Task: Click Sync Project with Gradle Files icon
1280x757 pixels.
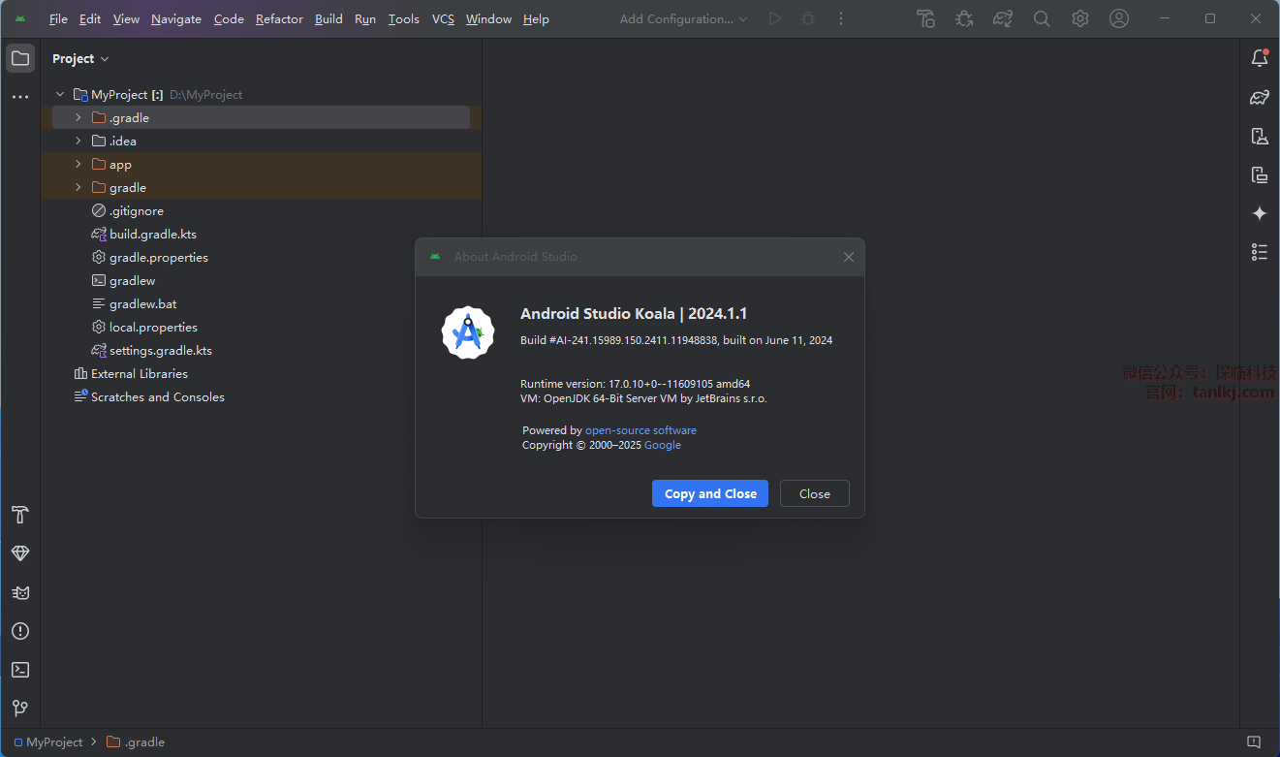Action: (x=1003, y=18)
